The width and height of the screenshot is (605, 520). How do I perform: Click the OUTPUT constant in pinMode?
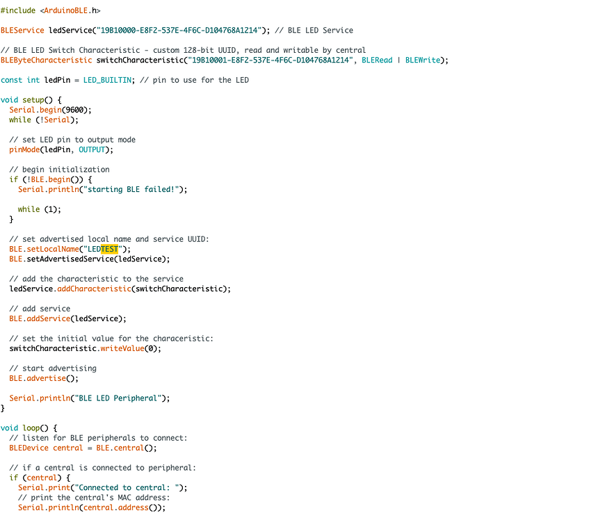coord(93,149)
